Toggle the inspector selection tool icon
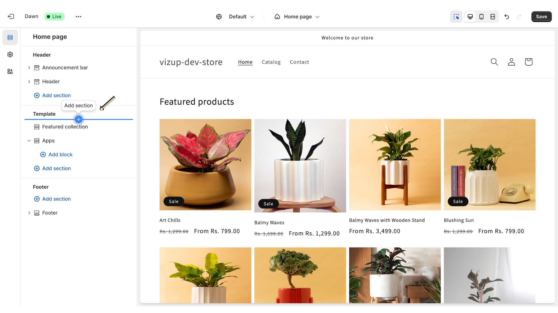 click(456, 17)
